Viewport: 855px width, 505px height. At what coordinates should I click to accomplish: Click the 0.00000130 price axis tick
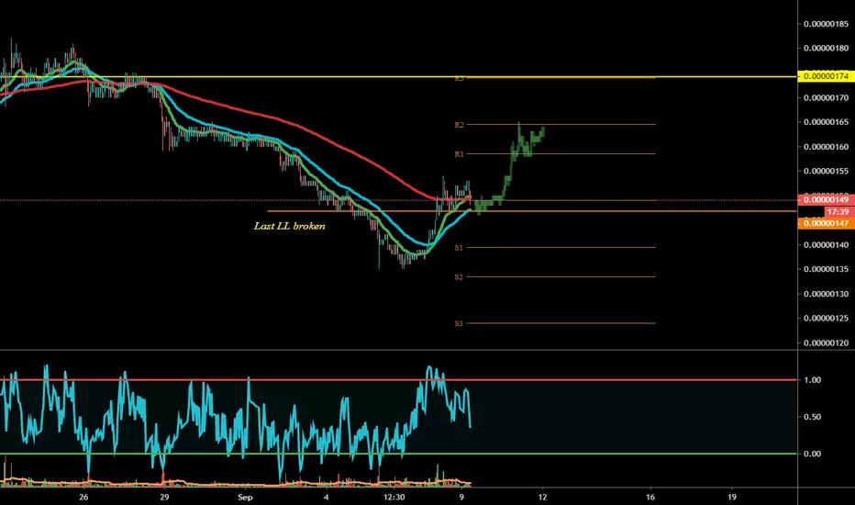pyautogui.click(x=826, y=294)
